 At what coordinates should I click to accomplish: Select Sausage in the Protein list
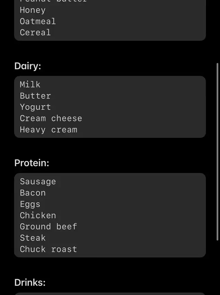point(38,182)
